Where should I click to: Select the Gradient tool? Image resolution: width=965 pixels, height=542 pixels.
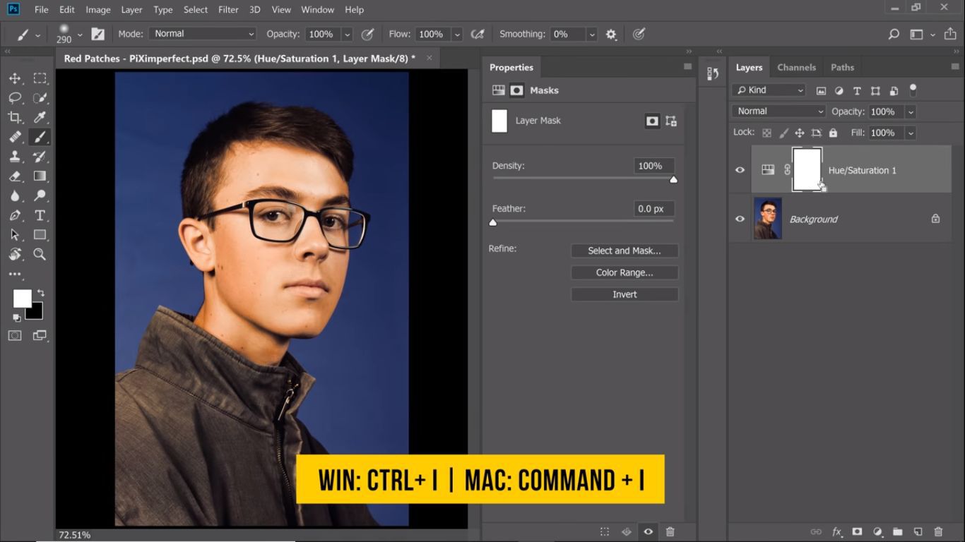pos(40,176)
